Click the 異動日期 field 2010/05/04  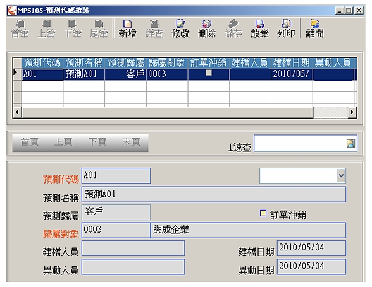click(x=311, y=267)
